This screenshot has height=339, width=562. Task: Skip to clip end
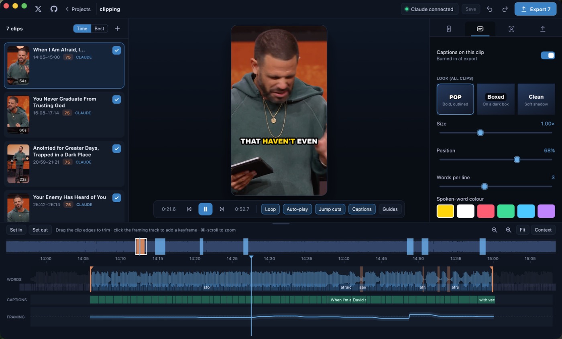(x=222, y=209)
